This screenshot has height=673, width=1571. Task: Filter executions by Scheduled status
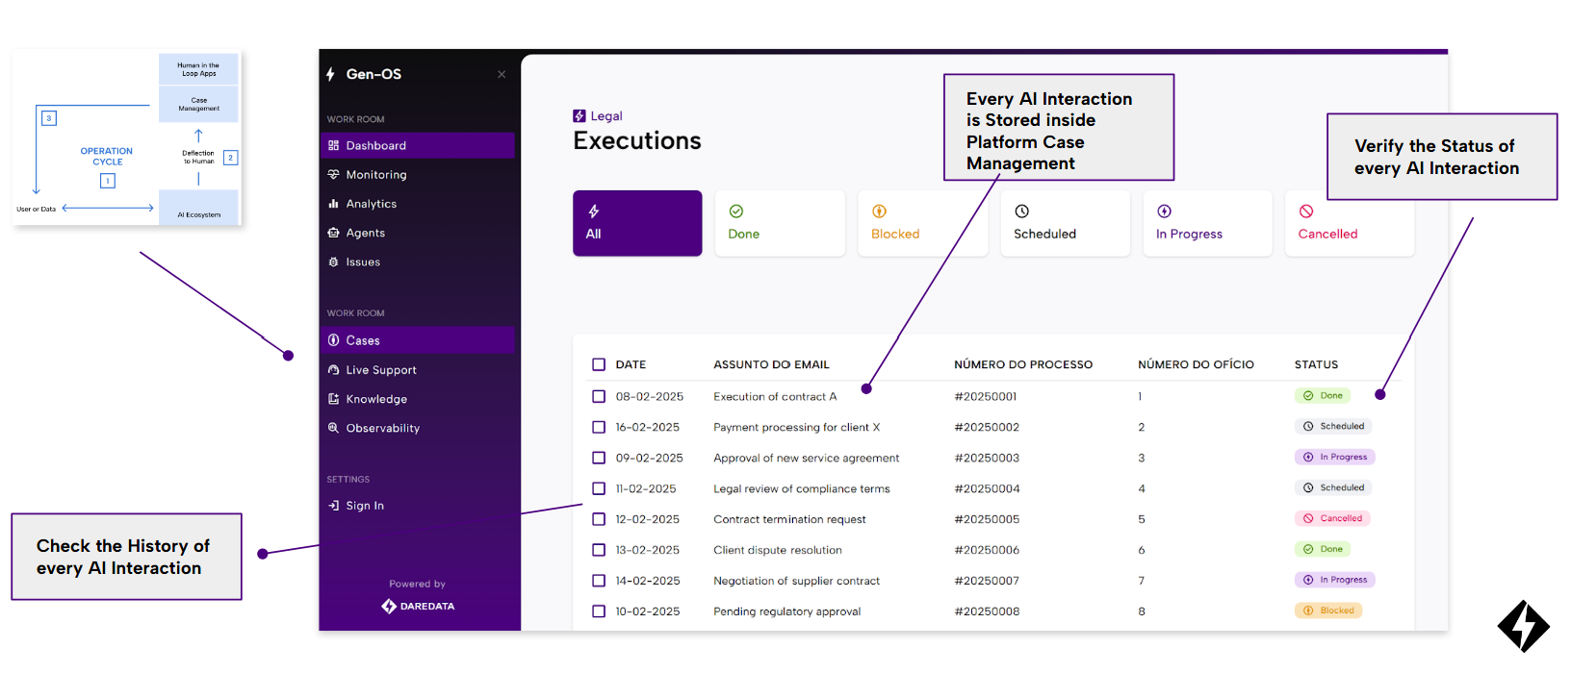[1065, 223]
